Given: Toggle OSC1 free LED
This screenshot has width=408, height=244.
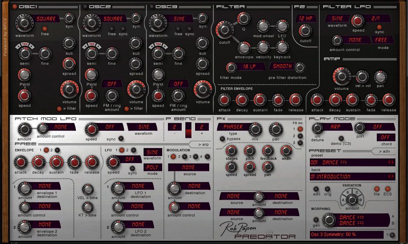Looking at the screenshot, I should (45, 29).
